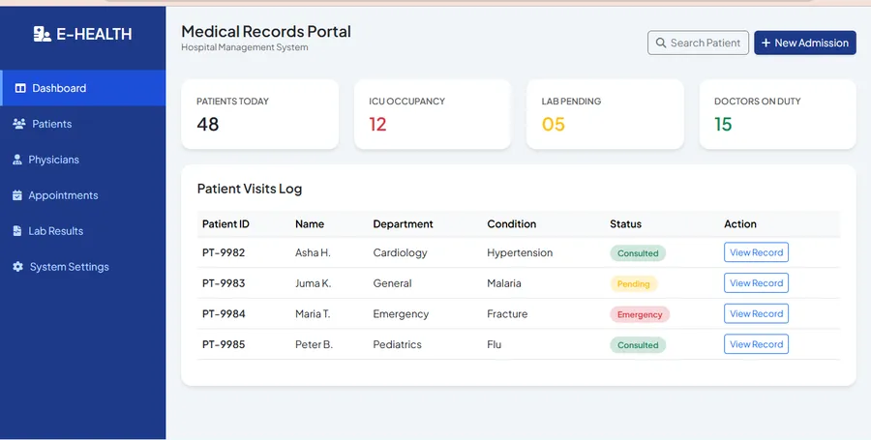This screenshot has height=440, width=871.
Task: Click the General department cell
Action: [392, 283]
